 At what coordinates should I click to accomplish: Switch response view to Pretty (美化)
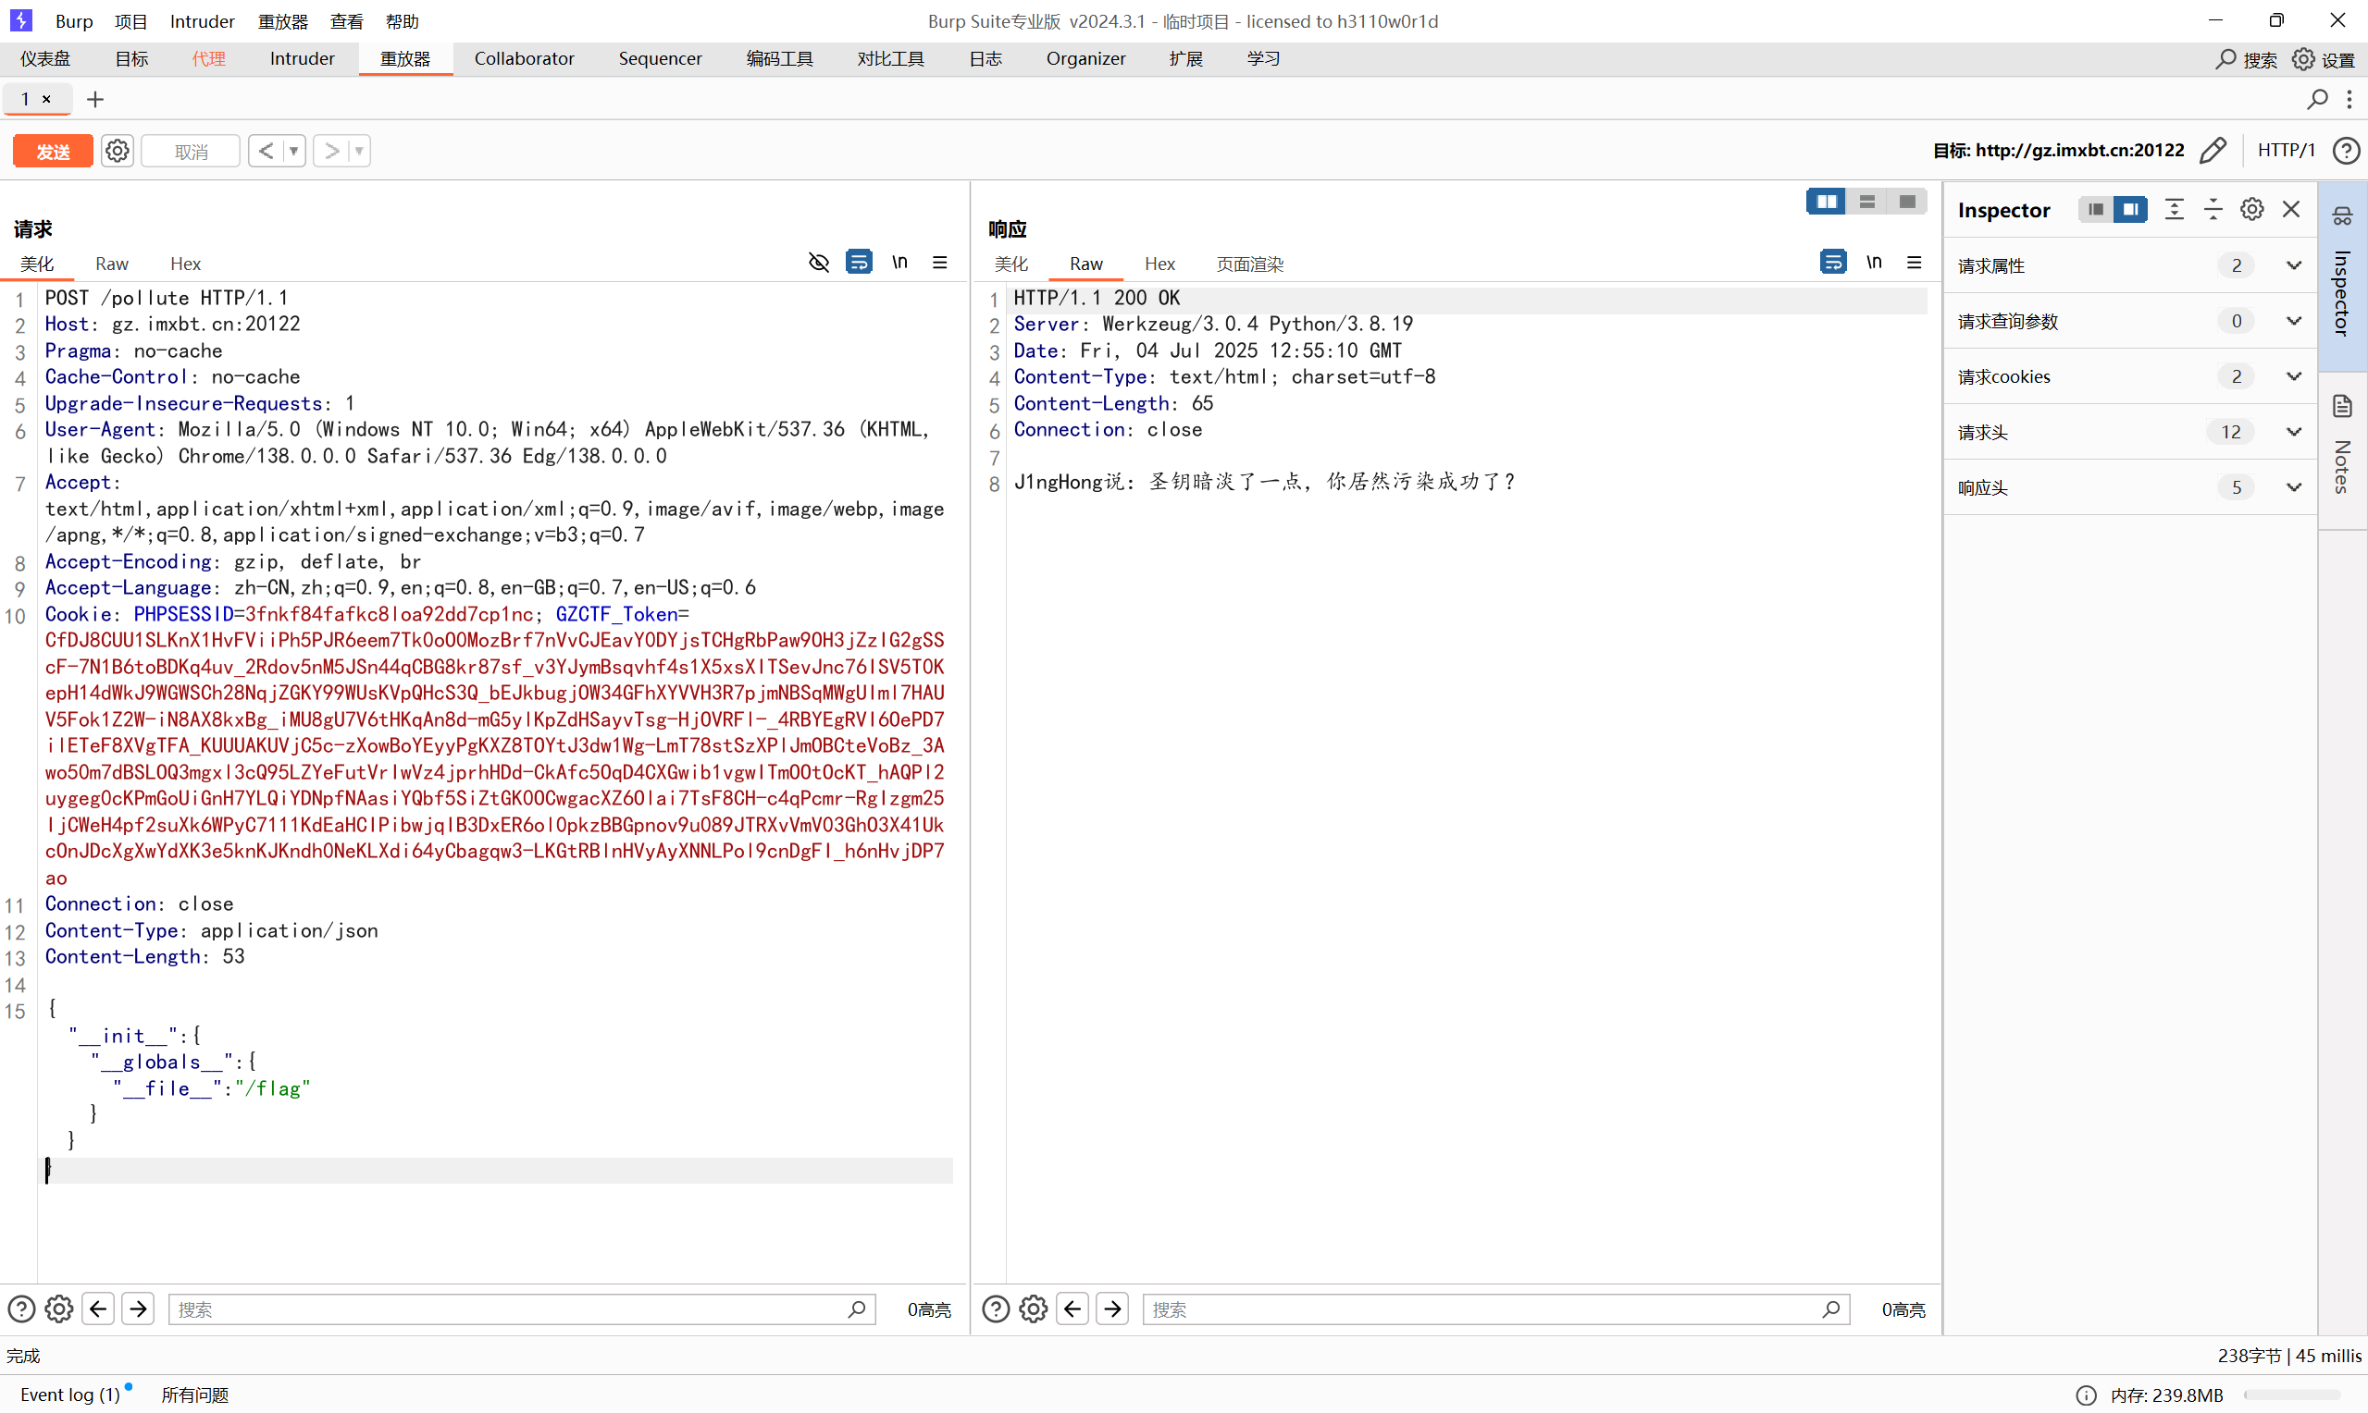click(x=1010, y=264)
